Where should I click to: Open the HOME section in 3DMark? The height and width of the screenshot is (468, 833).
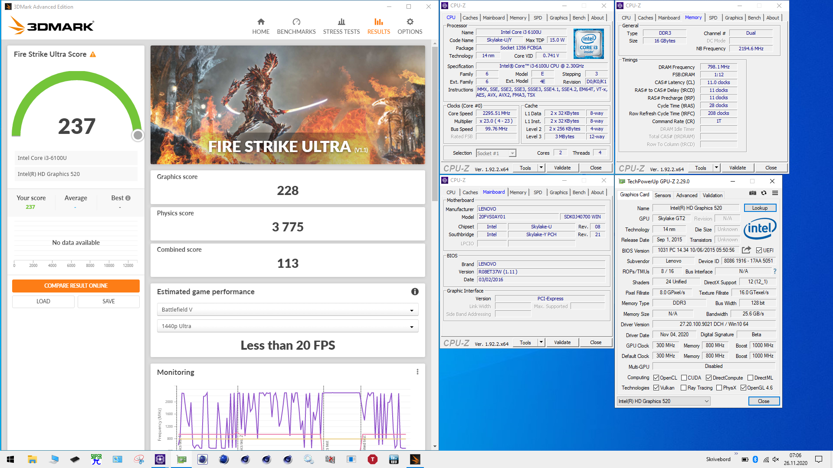pyautogui.click(x=261, y=26)
